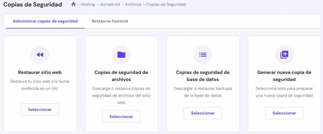Click the Restaurar sitio web card title
Viewport: 323px width, 134px height.
(40, 72)
